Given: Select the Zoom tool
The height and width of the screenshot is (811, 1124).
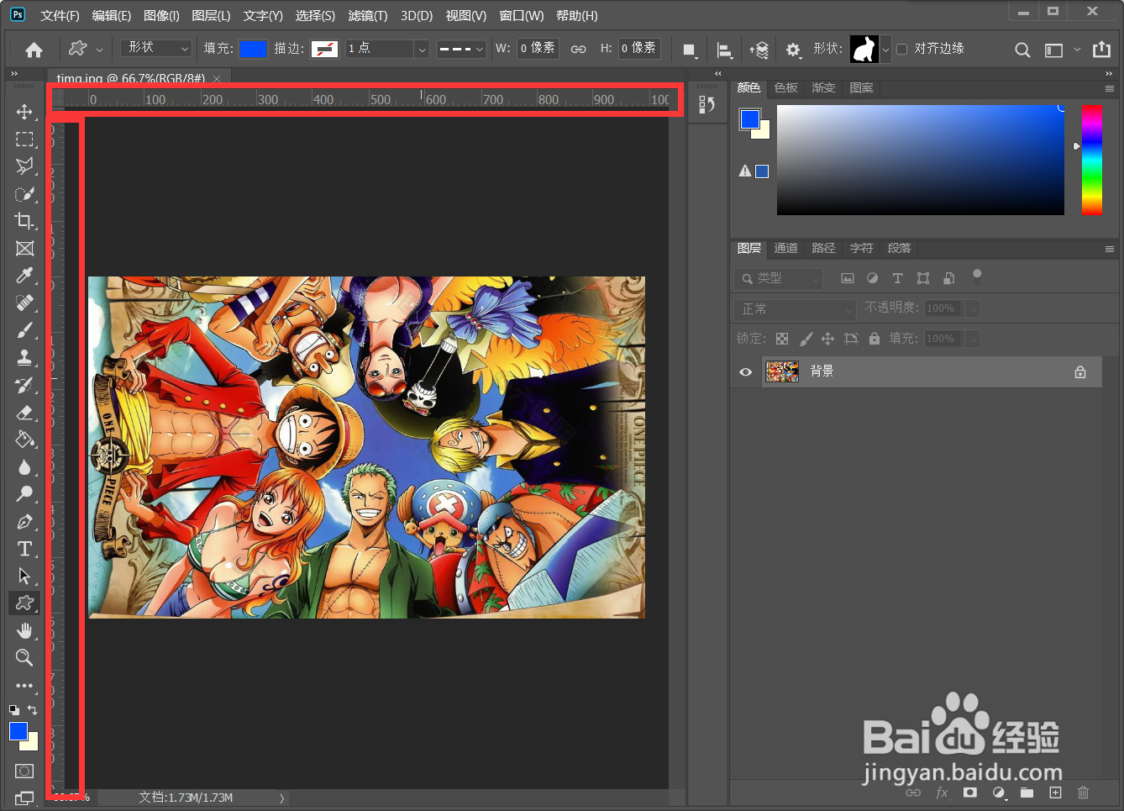Looking at the screenshot, I should tap(24, 657).
